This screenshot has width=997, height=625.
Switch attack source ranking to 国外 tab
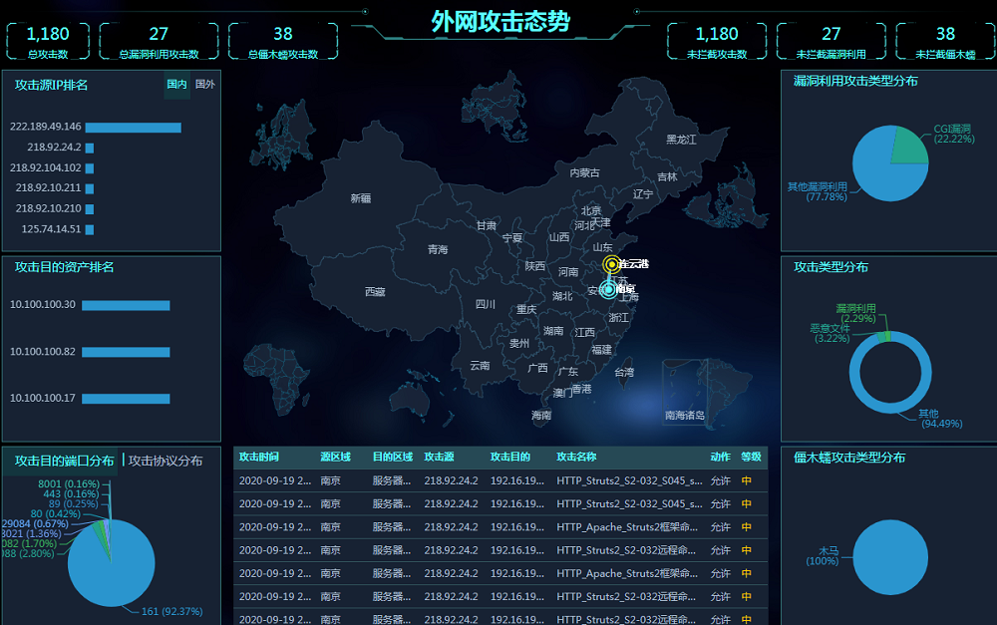[x=204, y=85]
